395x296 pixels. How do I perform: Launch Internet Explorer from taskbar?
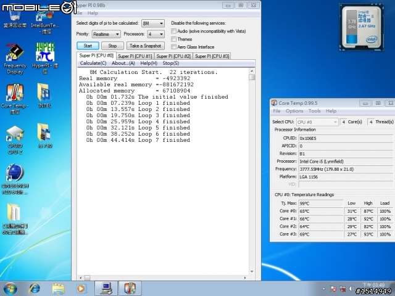point(35,289)
